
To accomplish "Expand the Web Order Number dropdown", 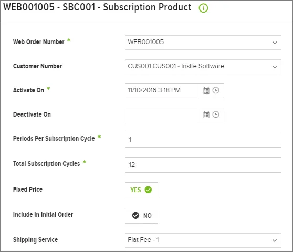I will pyautogui.click(x=203, y=43).
